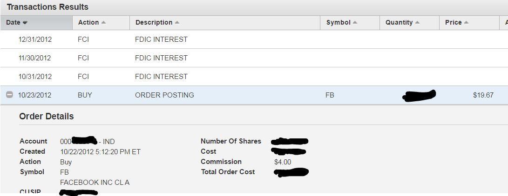
Task: Click the Created timestamp 10/22/2012 5:12:20 PM
Action: tap(100, 152)
